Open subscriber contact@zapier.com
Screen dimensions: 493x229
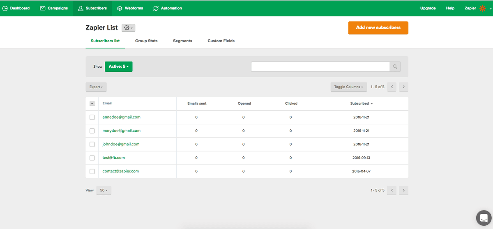(120, 171)
